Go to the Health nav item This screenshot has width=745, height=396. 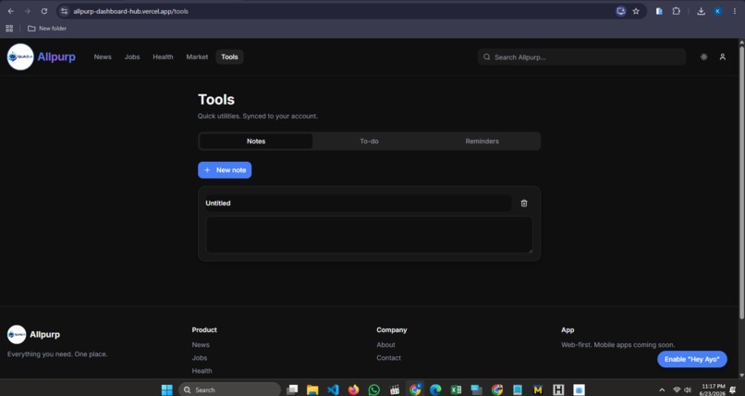163,57
